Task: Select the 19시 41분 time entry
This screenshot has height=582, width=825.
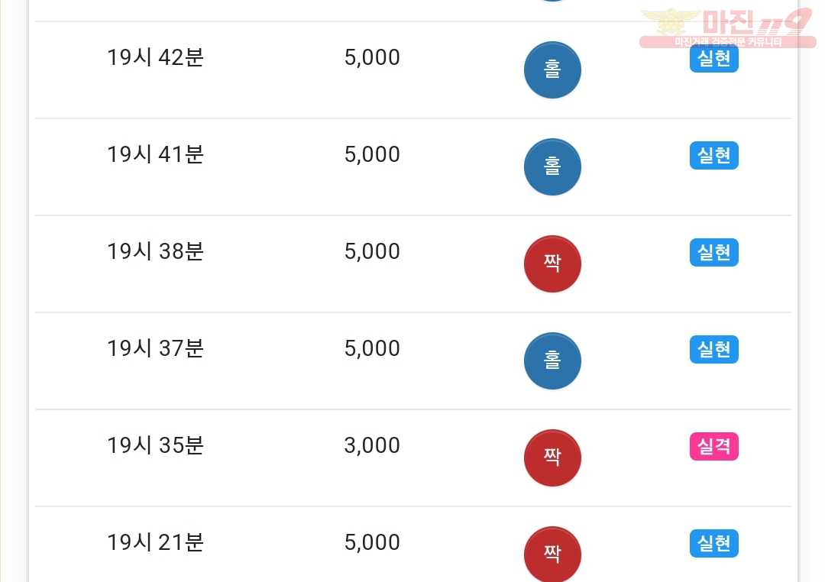Action: click(x=155, y=154)
